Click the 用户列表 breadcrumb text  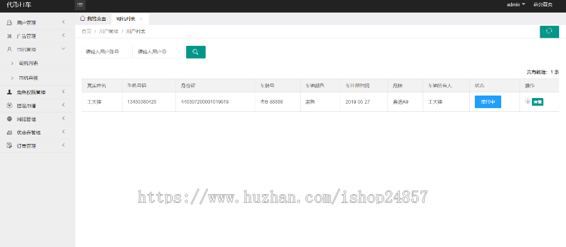pyautogui.click(x=136, y=31)
